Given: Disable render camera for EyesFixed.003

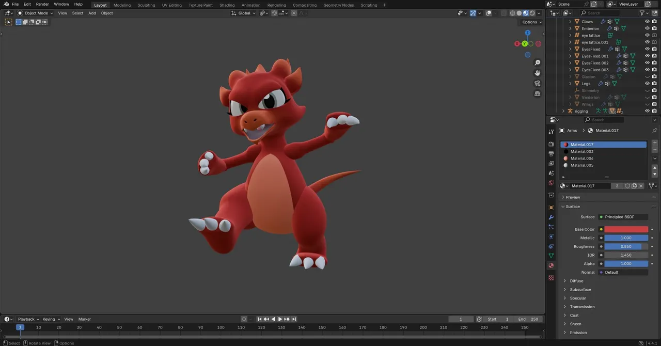Looking at the screenshot, I should (654, 70).
